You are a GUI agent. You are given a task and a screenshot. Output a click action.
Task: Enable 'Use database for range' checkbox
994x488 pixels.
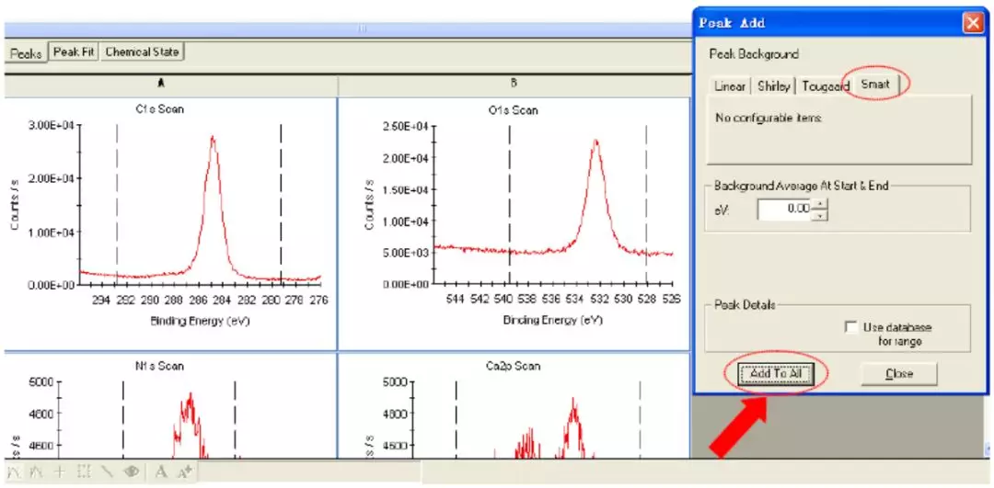(x=850, y=327)
